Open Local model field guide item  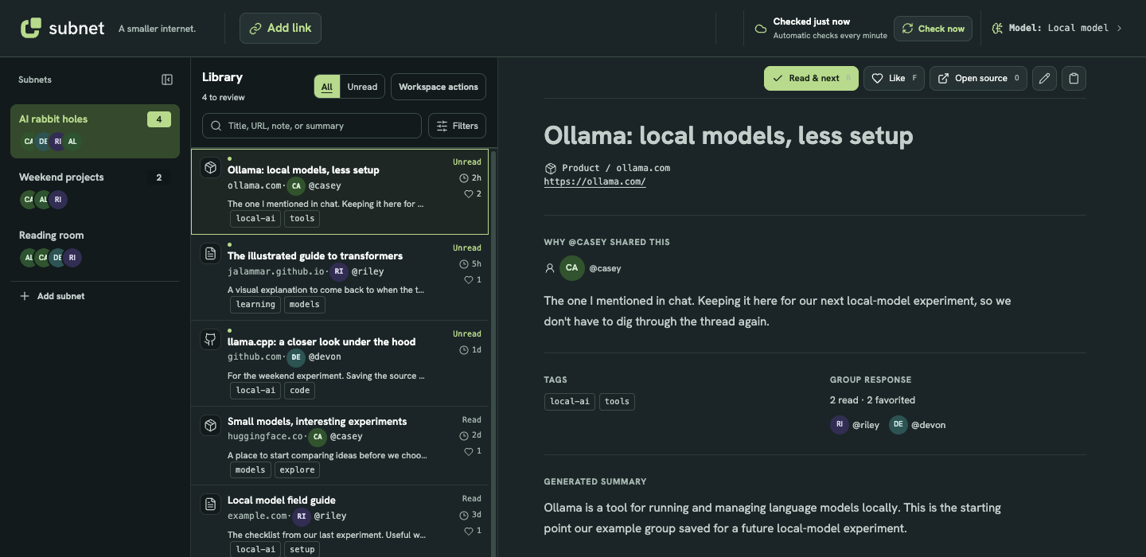tap(340, 521)
